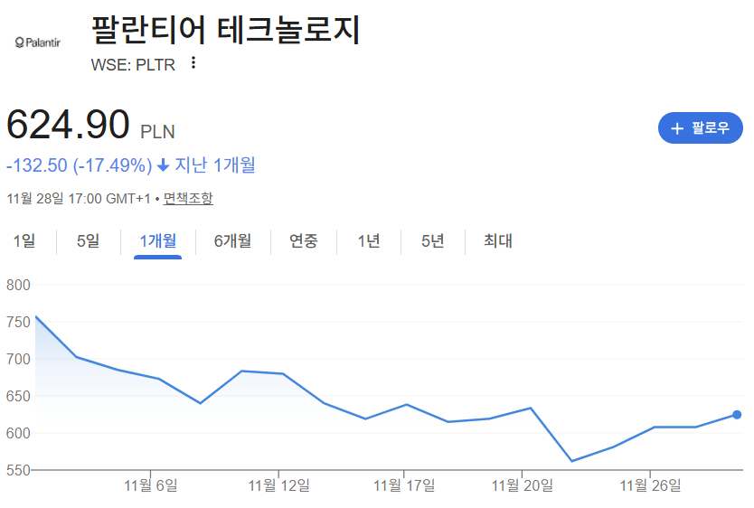Image resolution: width=754 pixels, height=508 pixels.
Task: Click the 팔로우 follow button
Action: (700, 127)
